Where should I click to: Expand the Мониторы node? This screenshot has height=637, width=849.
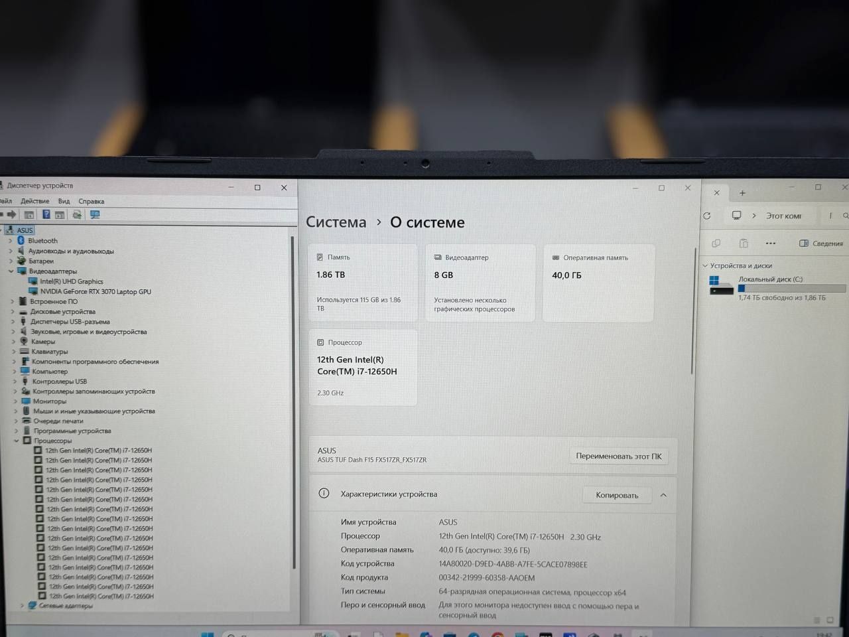[x=15, y=401]
